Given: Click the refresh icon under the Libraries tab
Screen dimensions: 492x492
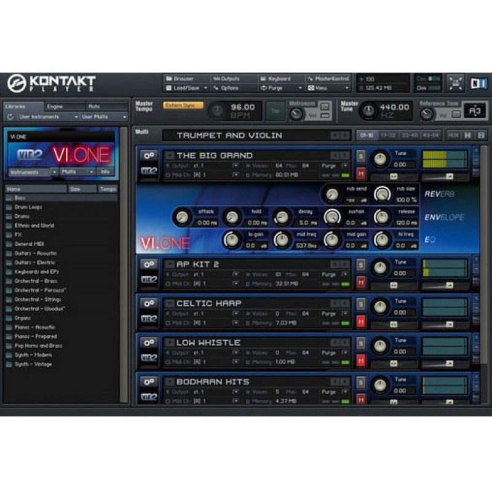Looking at the screenshot, I should click(x=10, y=117).
